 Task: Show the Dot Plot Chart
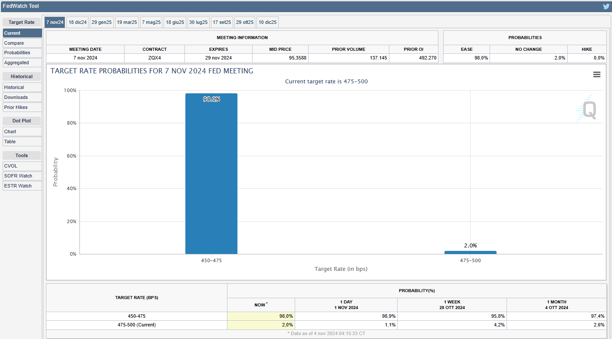tap(22, 132)
